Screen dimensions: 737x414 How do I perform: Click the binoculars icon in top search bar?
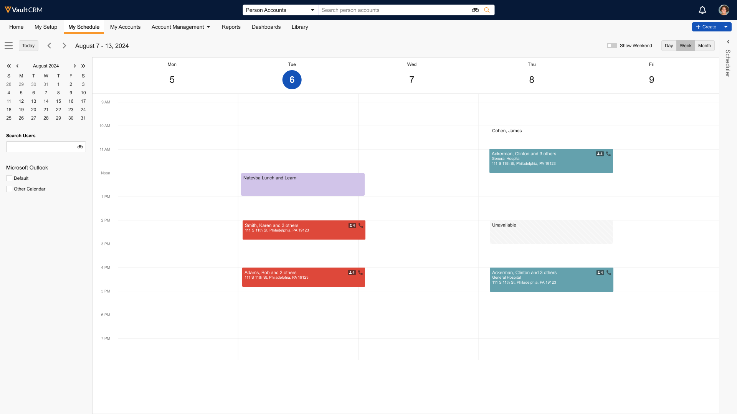[475, 10]
